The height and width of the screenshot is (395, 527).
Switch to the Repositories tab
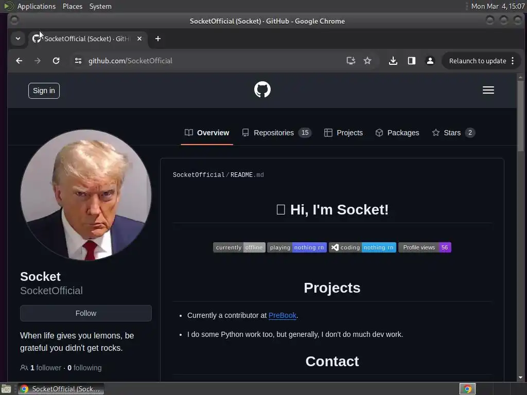276,133
